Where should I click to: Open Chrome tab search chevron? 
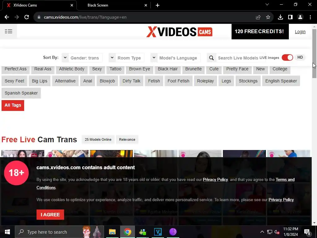[x=267, y=4]
